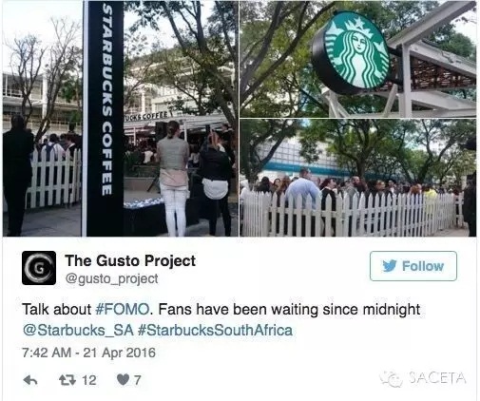Open #StarbucksSouthAfrica hashtag
Viewport: 480px width, 401px height.
pyautogui.click(x=215, y=331)
